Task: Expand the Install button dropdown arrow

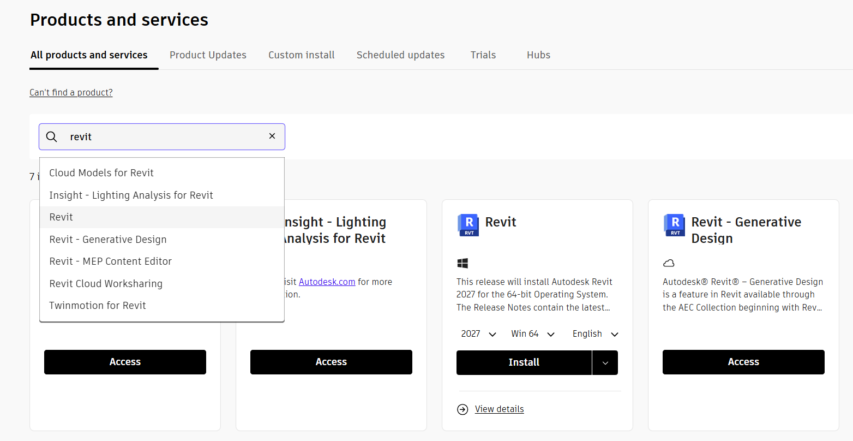Action: pyautogui.click(x=605, y=362)
